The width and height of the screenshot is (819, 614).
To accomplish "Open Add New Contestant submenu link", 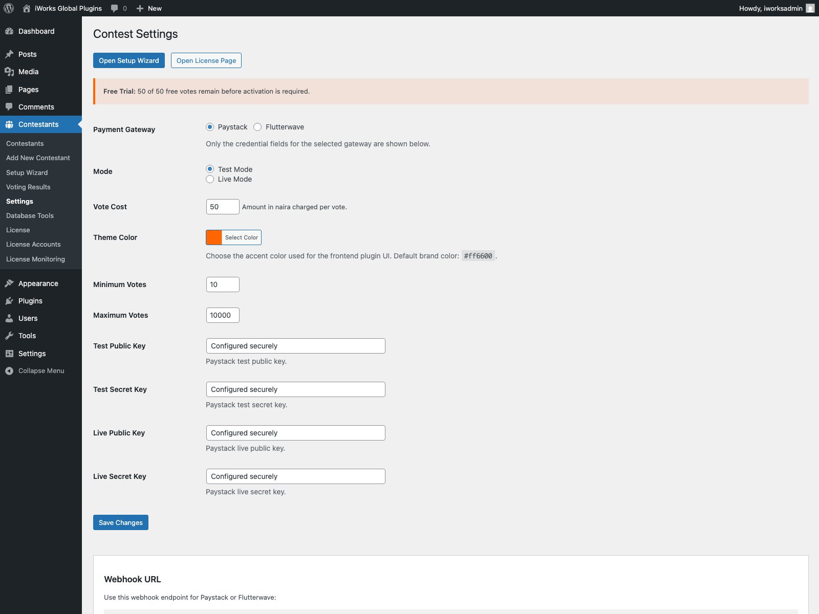I will click(x=38, y=158).
